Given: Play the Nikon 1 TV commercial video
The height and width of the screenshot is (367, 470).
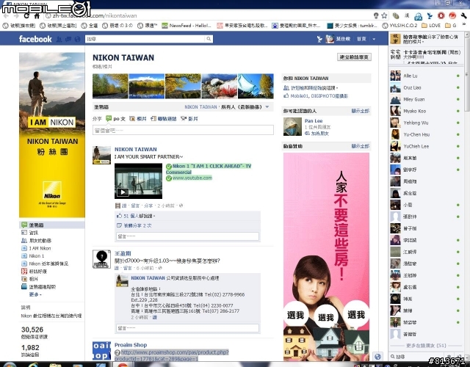Looking at the screenshot, I should pyautogui.click(x=139, y=181).
